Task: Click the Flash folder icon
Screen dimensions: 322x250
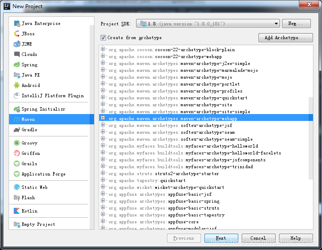Action: click(17, 198)
